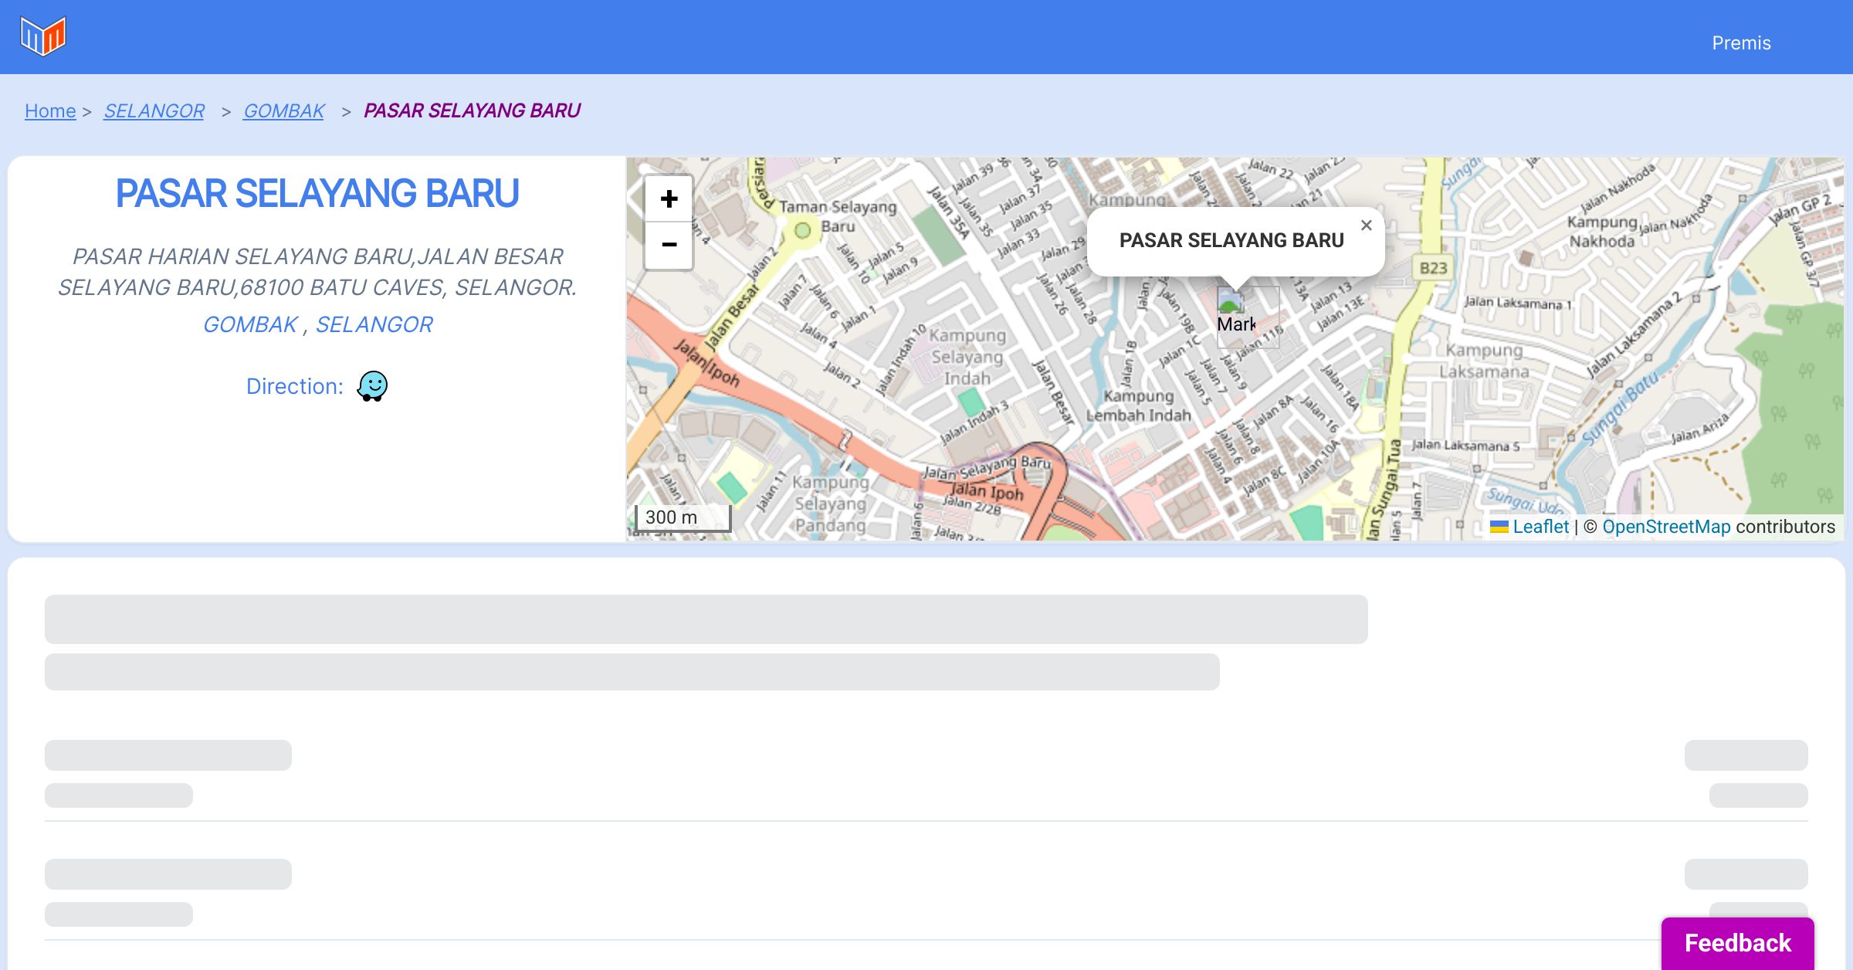
Task: Click the site logo in header
Action: point(43,36)
